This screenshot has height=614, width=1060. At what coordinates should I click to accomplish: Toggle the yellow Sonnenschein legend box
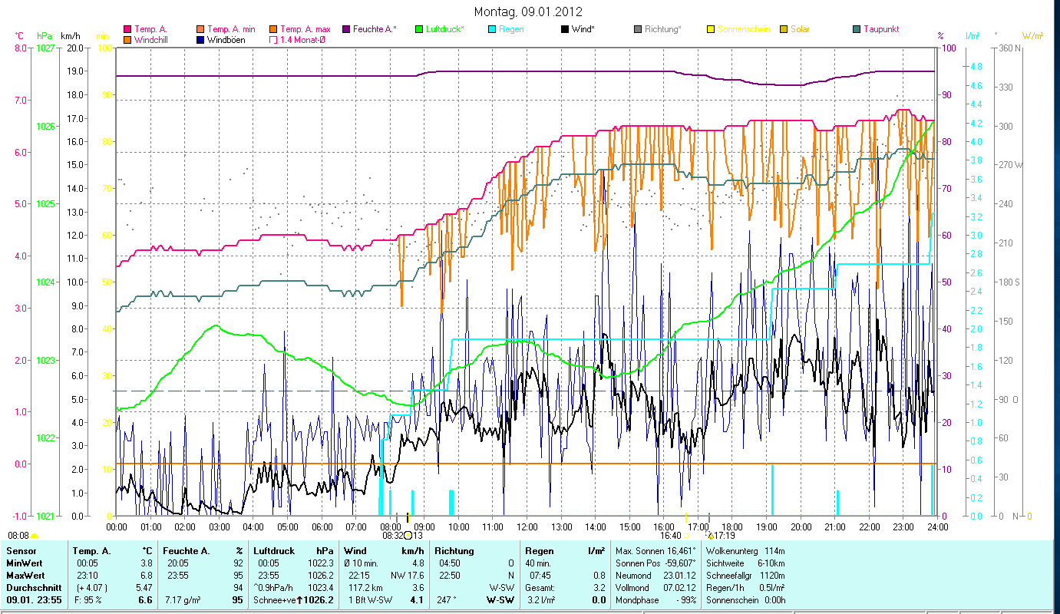tap(711, 30)
